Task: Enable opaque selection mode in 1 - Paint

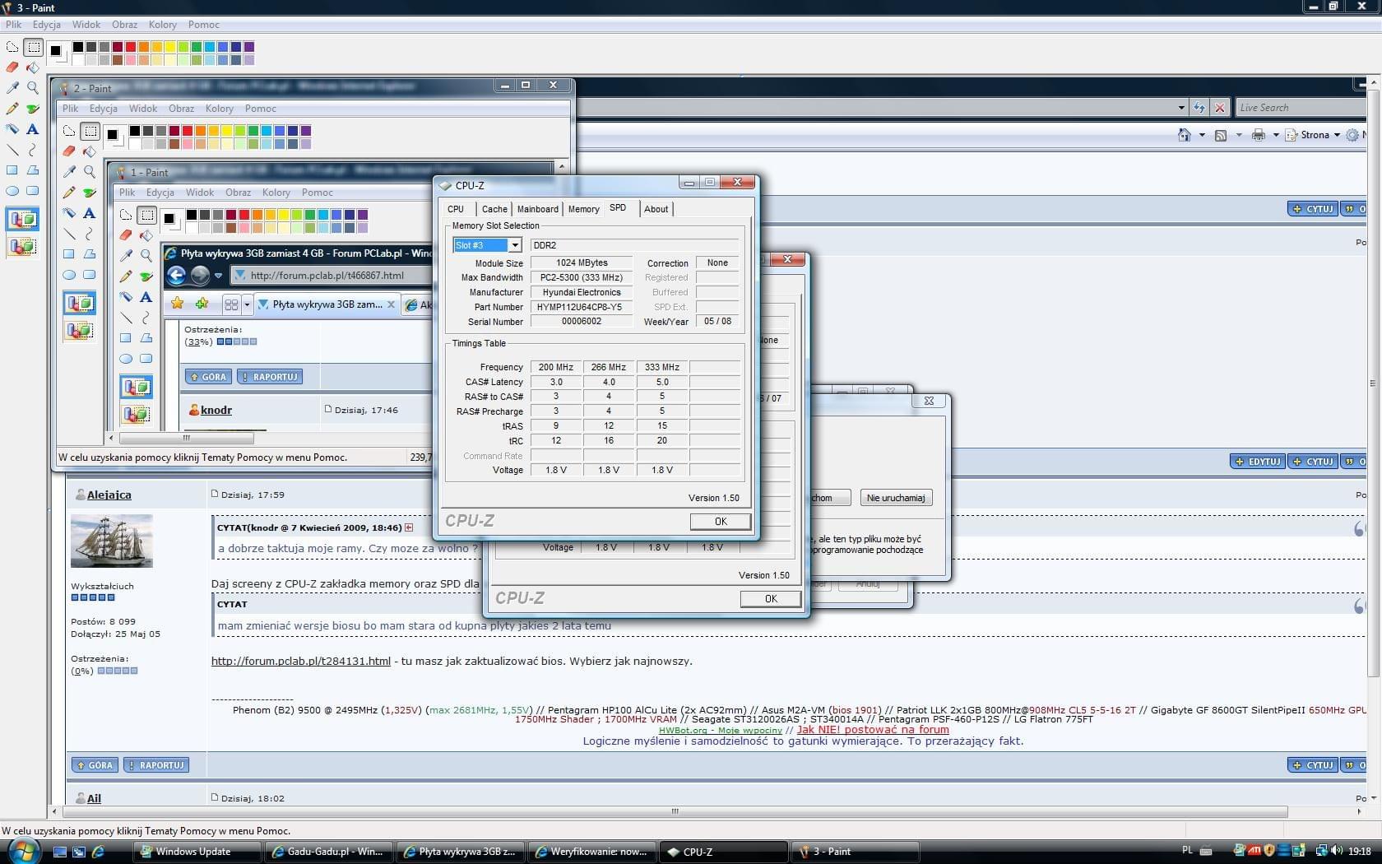Action: pyautogui.click(x=137, y=387)
